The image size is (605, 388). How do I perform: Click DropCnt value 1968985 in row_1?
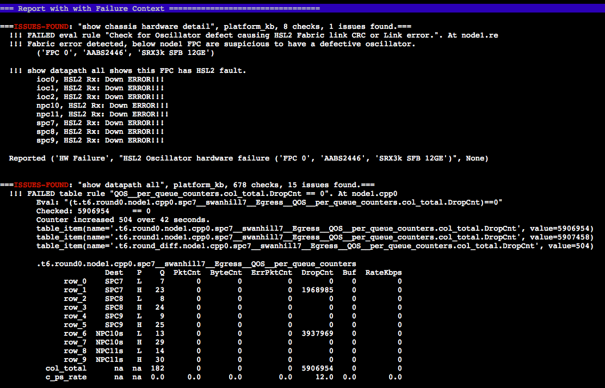(317, 290)
